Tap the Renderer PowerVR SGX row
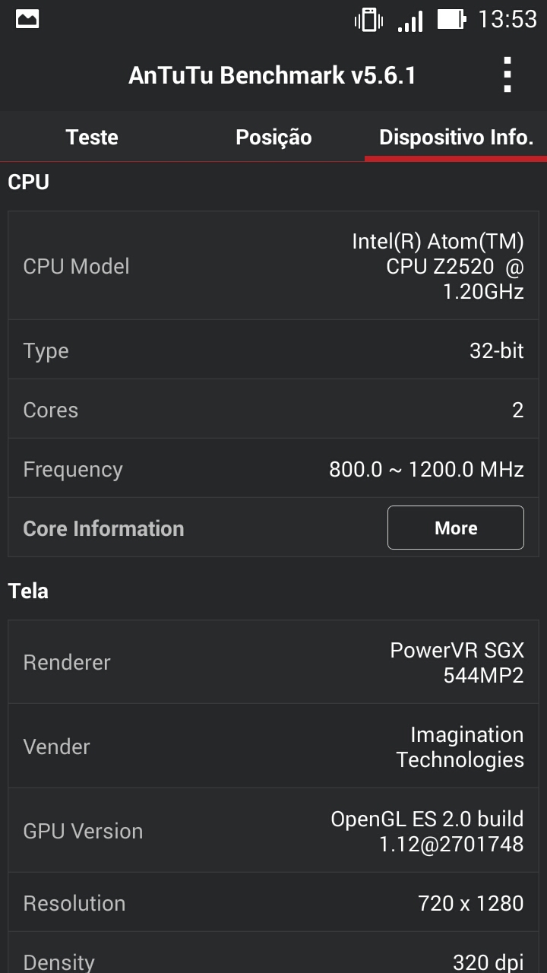Image resolution: width=547 pixels, height=973 pixels. (x=273, y=662)
